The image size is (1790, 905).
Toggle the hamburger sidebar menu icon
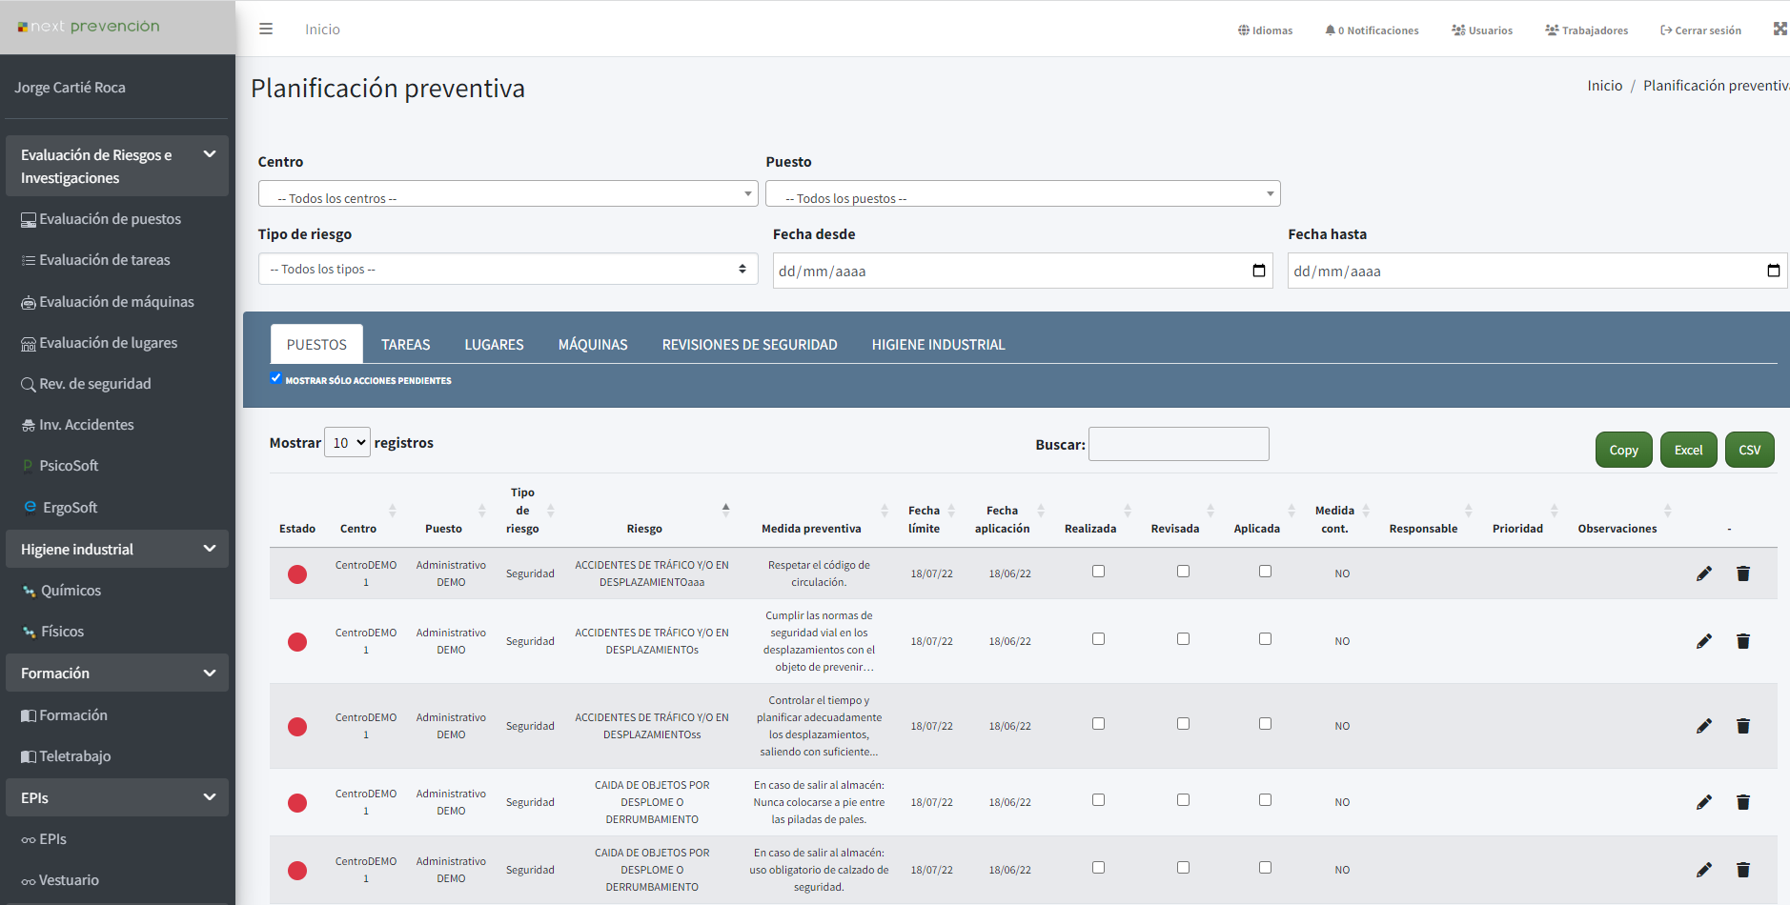click(x=266, y=30)
